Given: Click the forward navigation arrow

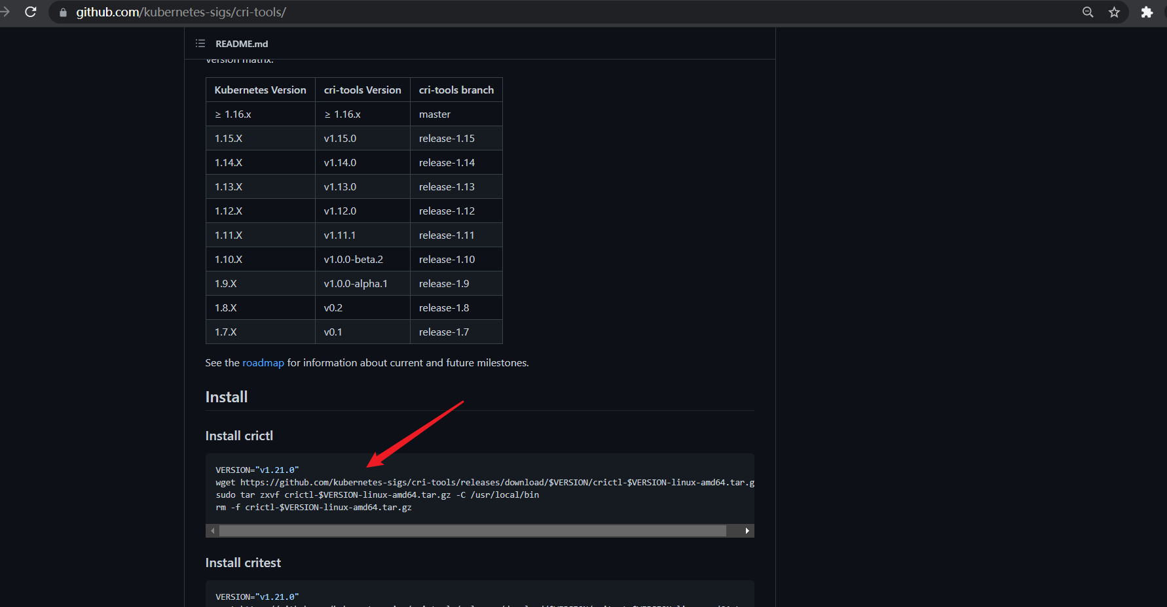Looking at the screenshot, I should point(5,12).
